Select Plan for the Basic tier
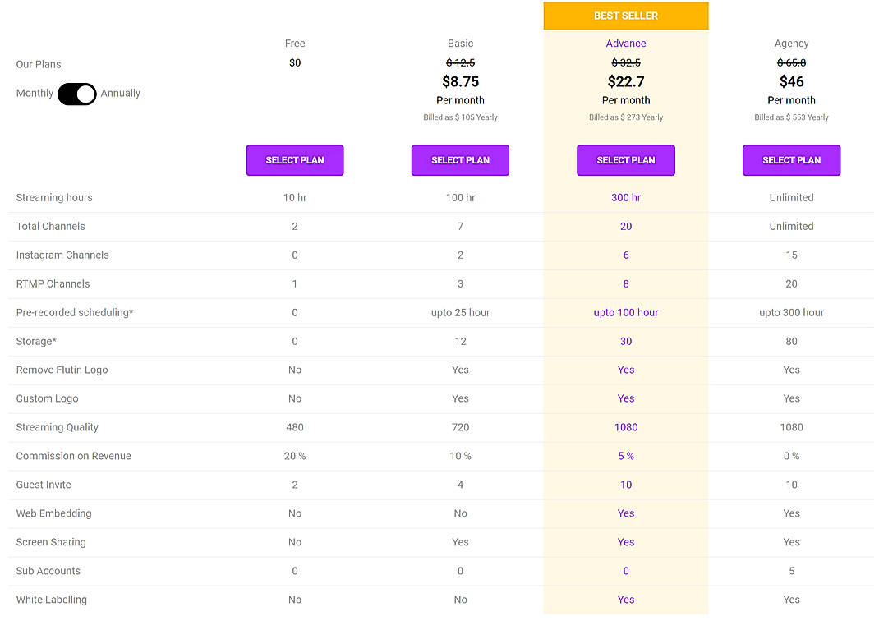This screenshot has width=879, height=621. point(460,160)
